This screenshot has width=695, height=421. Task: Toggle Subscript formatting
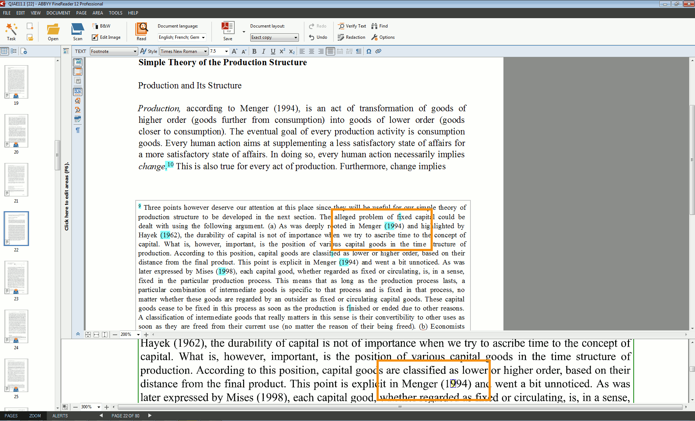click(x=292, y=51)
